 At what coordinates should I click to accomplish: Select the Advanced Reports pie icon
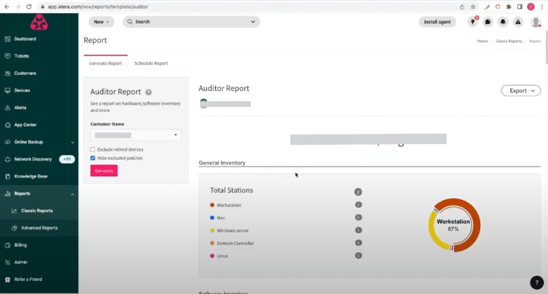(14, 228)
